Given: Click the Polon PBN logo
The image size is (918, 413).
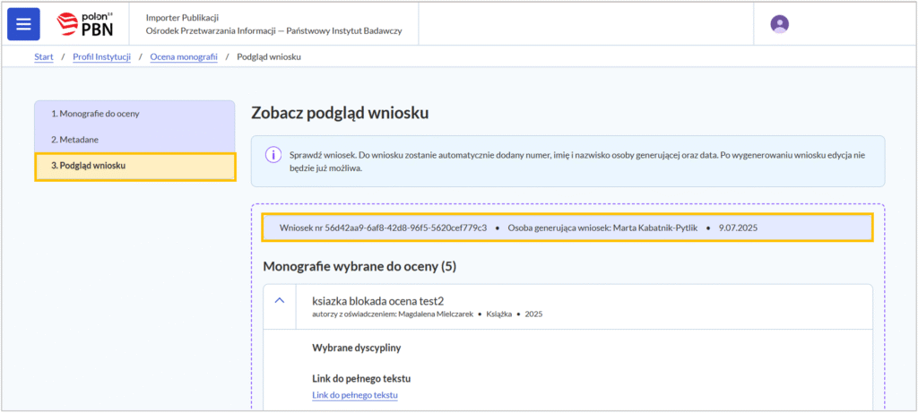Looking at the screenshot, I should coord(86,24).
